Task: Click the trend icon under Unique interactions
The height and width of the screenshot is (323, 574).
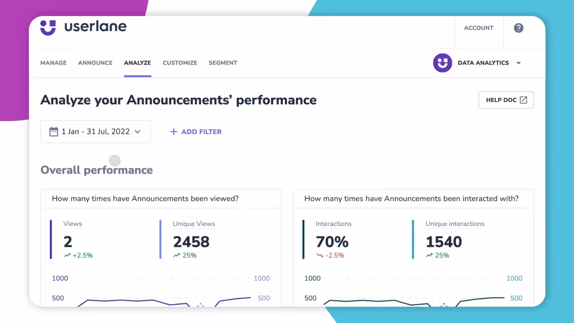Action: click(429, 255)
